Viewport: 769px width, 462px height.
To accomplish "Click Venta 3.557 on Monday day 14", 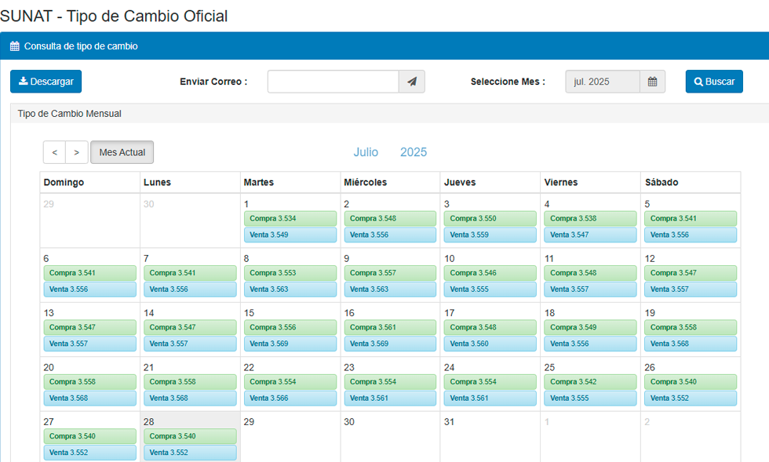I will 190,344.
